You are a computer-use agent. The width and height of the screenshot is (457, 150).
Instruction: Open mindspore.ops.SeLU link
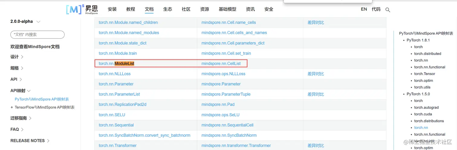(220, 115)
